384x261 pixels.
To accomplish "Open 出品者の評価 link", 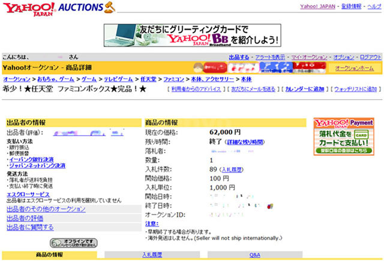I will coord(25,218).
